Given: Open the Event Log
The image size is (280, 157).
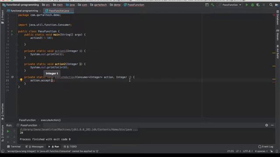Looking at the screenshot, I should point(266,147).
